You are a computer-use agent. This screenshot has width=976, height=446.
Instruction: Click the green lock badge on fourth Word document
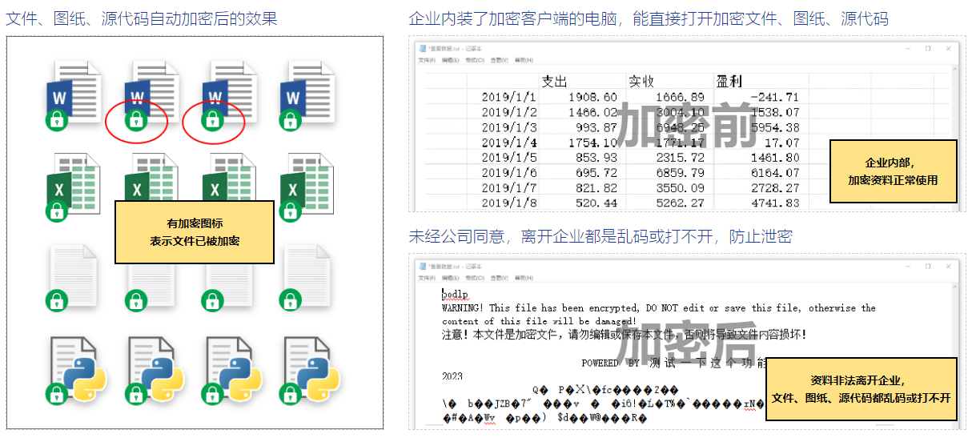[289, 120]
